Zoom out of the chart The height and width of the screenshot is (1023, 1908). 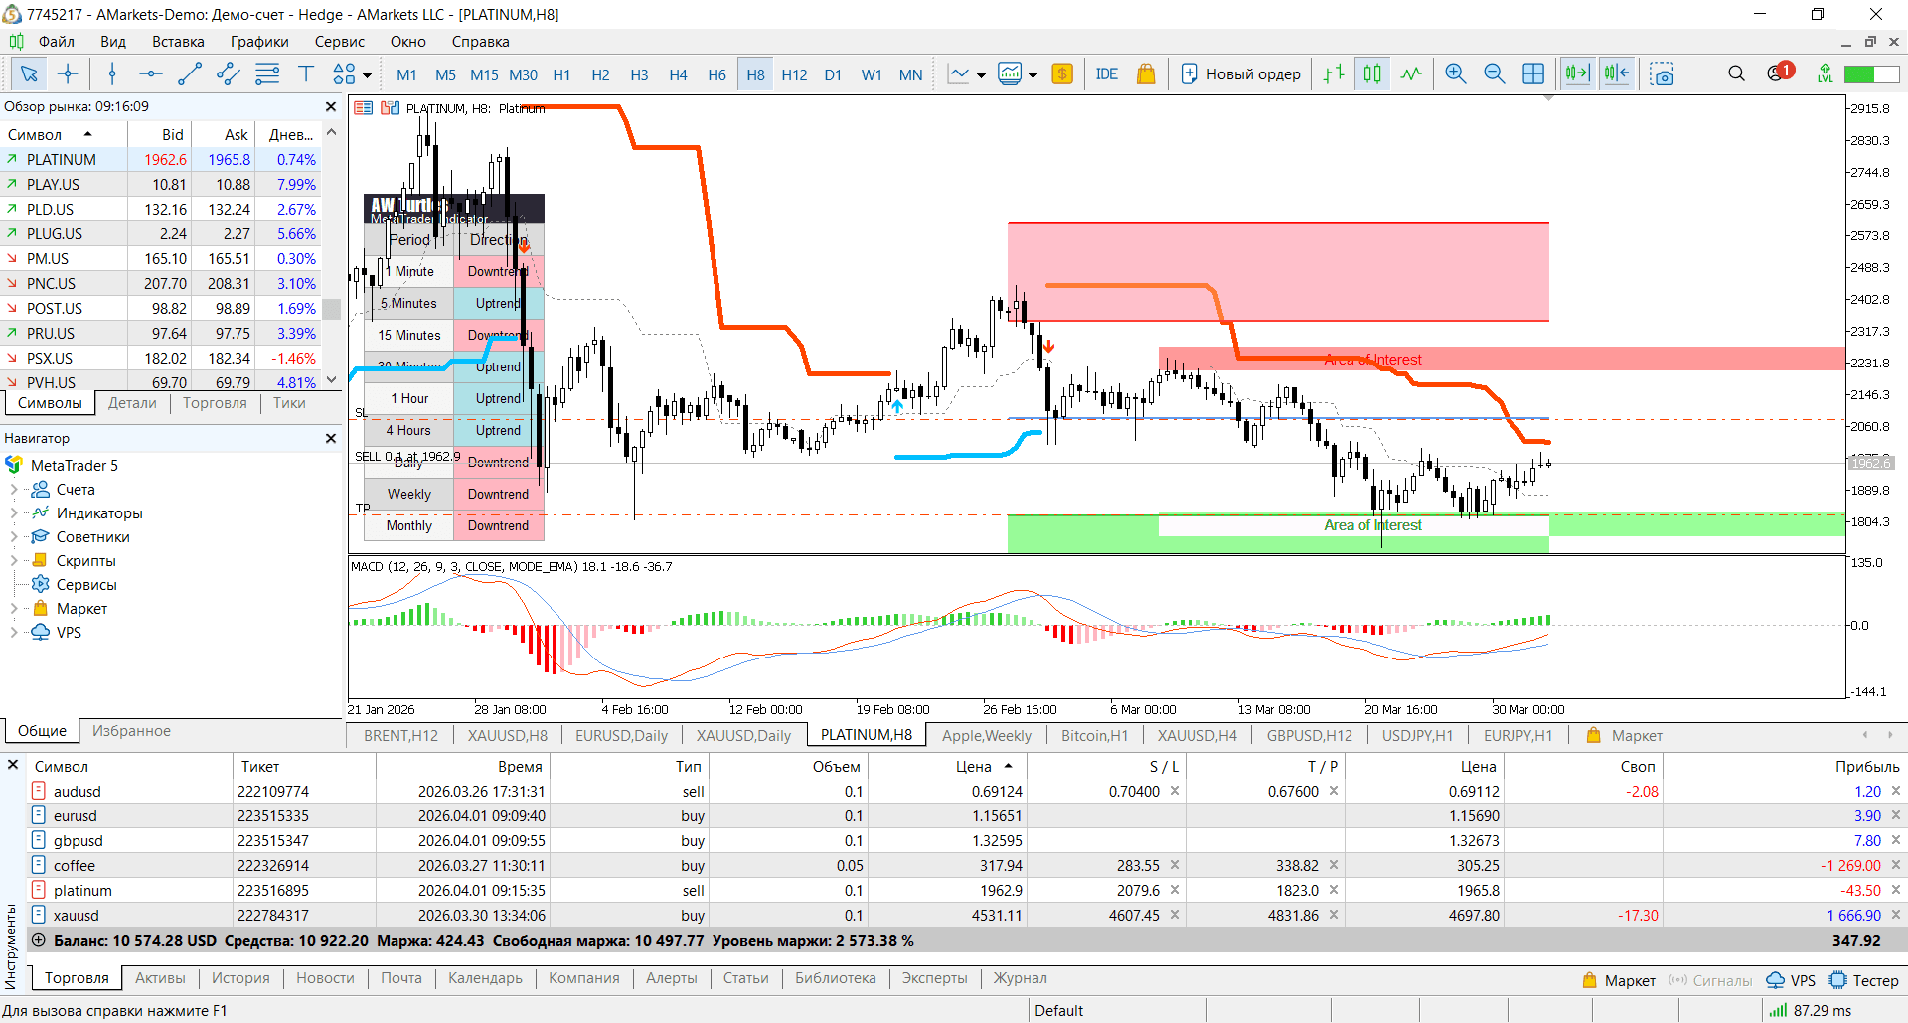click(x=1494, y=74)
